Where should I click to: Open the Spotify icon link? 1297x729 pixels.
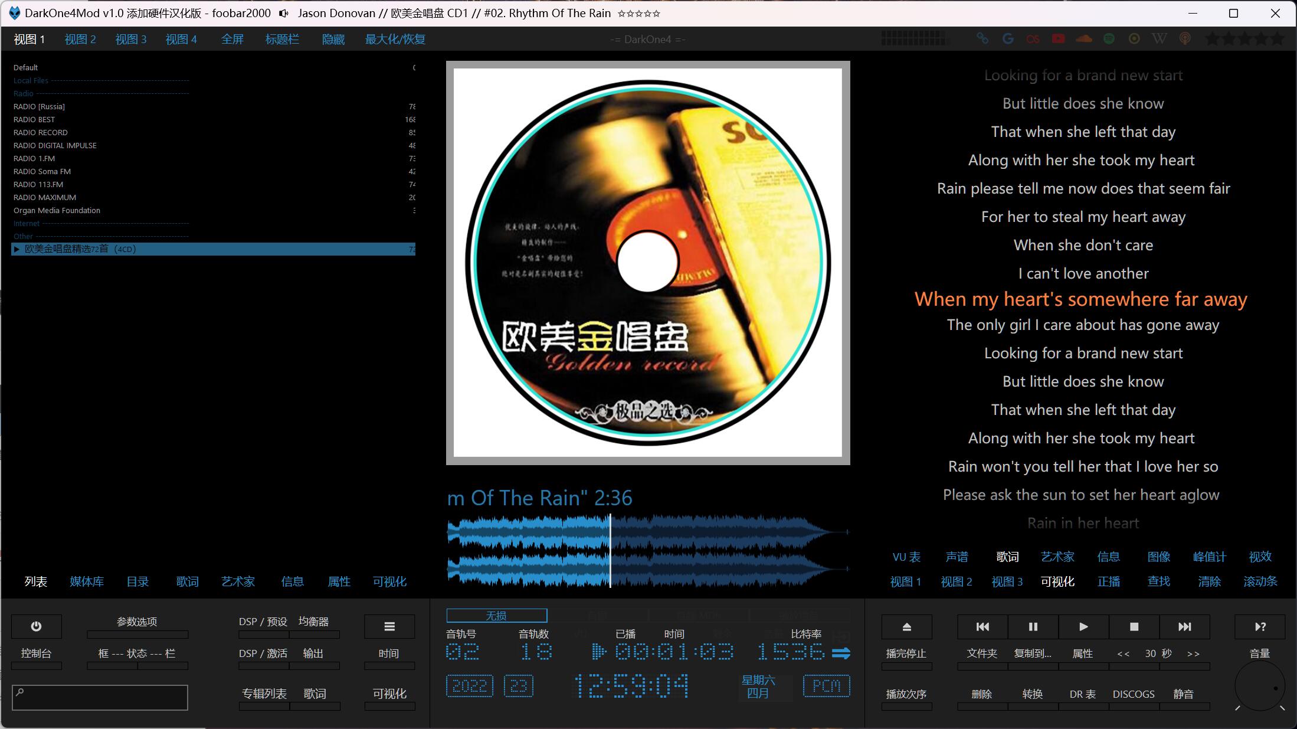1109,39
